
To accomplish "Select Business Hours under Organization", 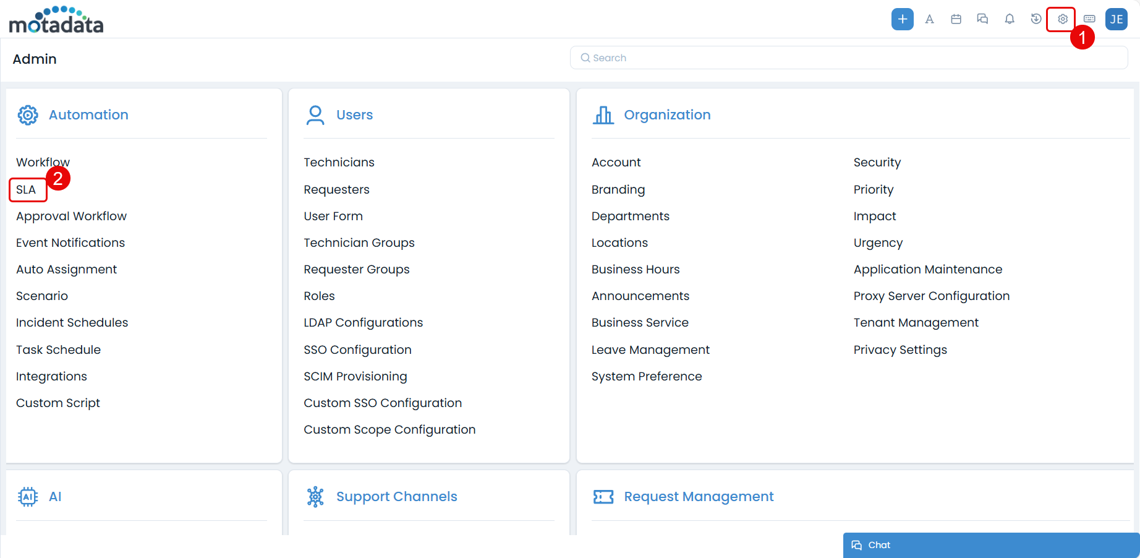I will 635,269.
